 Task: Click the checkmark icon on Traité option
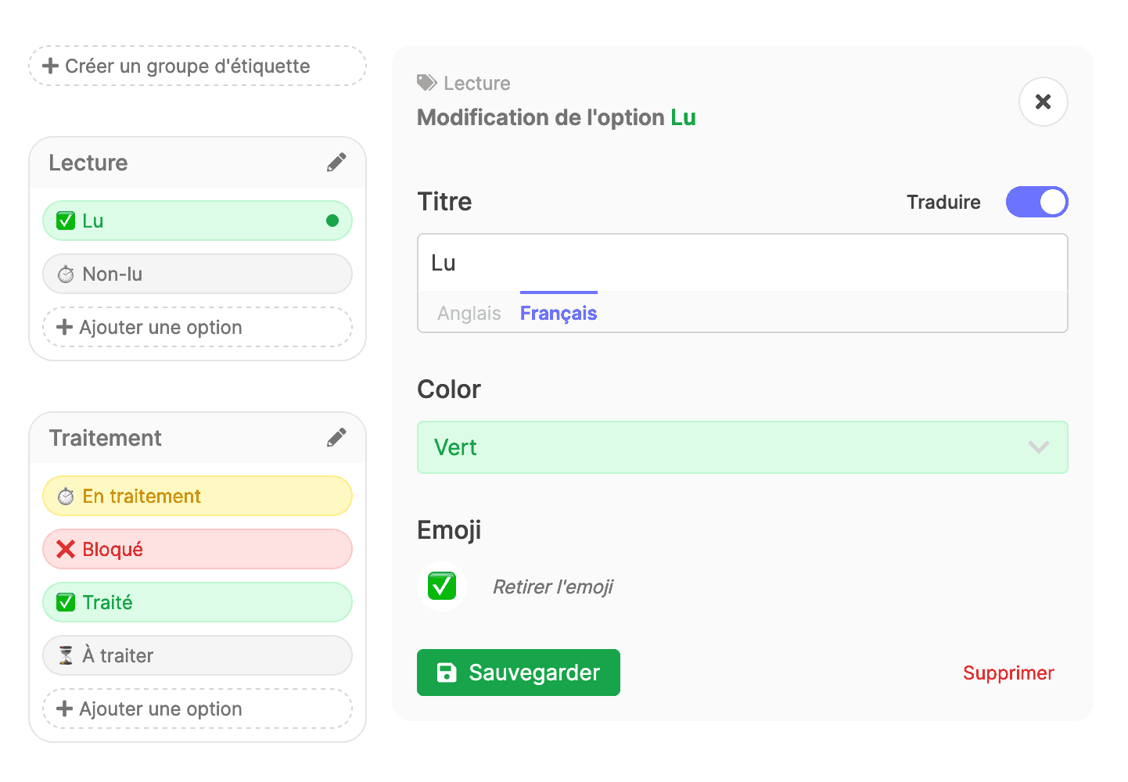[66, 602]
